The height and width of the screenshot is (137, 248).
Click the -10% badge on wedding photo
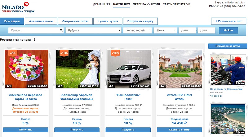pyautogui.click(x=64, y=53)
